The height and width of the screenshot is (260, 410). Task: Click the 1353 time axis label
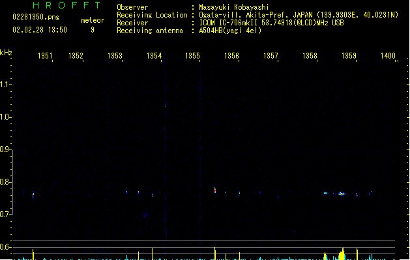click(115, 56)
